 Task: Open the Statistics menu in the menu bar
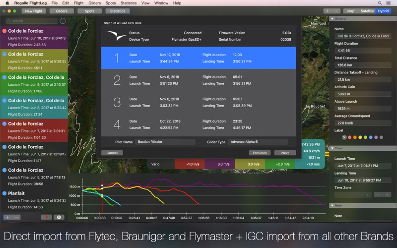click(129, 3)
